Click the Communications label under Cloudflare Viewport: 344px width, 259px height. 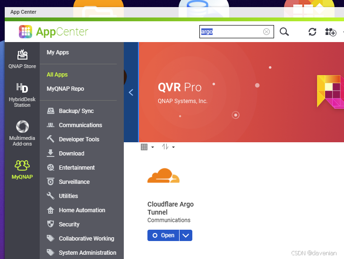169,220
